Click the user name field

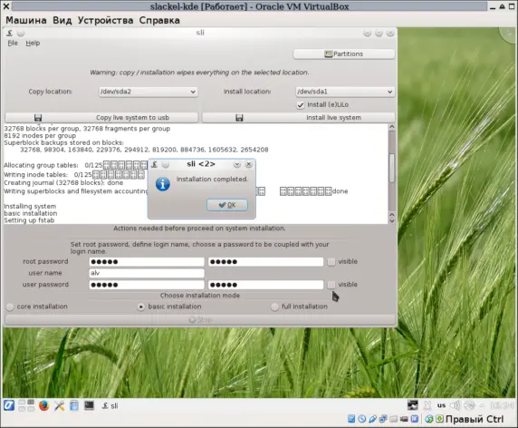click(147, 273)
